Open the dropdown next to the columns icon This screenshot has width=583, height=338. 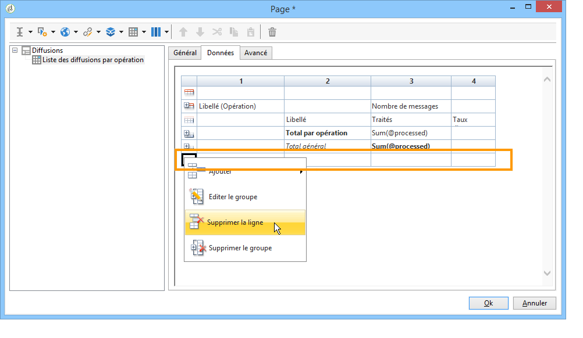(166, 33)
